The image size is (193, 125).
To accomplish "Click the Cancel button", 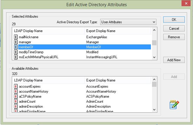I will click(174, 29).
